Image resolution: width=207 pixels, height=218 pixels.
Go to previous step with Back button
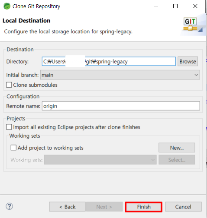(x=67, y=207)
